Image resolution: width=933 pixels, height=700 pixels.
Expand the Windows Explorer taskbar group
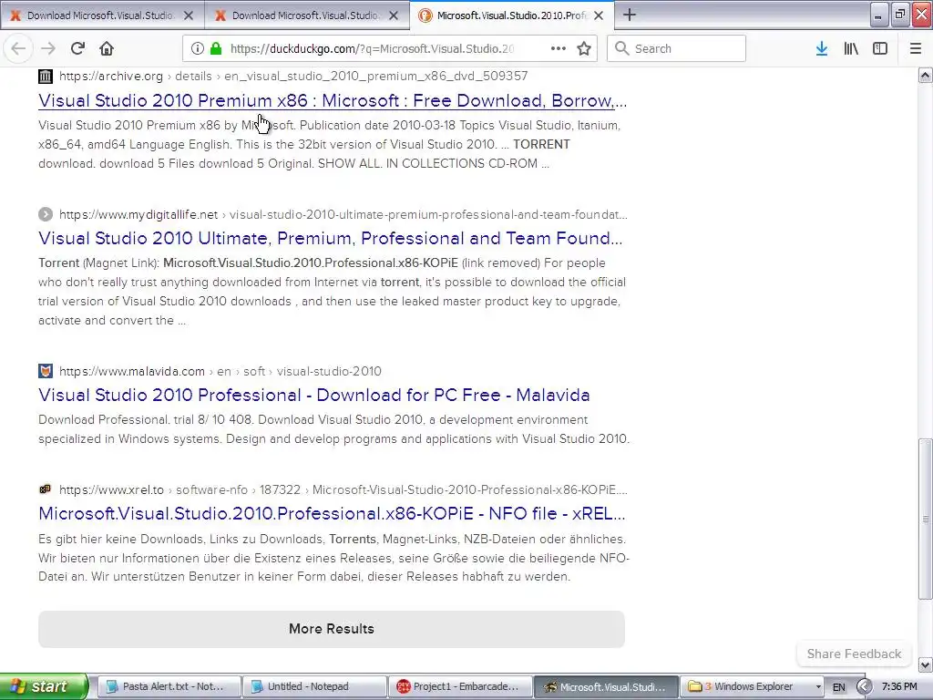pyautogui.click(x=752, y=686)
